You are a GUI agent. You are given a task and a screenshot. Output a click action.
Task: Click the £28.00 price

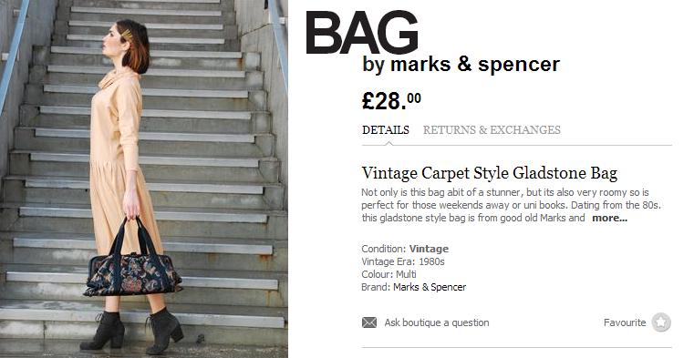point(391,101)
